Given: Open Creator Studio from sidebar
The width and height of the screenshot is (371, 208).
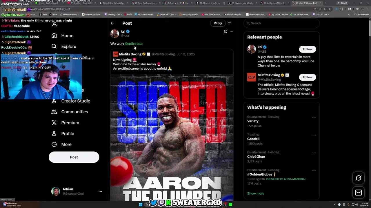Looking at the screenshot, I should coord(76,101).
